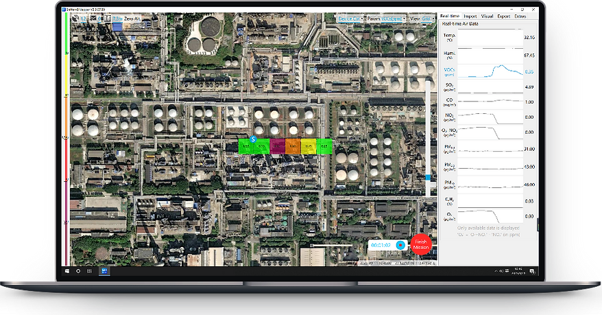Open the taskbar notification center icon

tap(533, 271)
